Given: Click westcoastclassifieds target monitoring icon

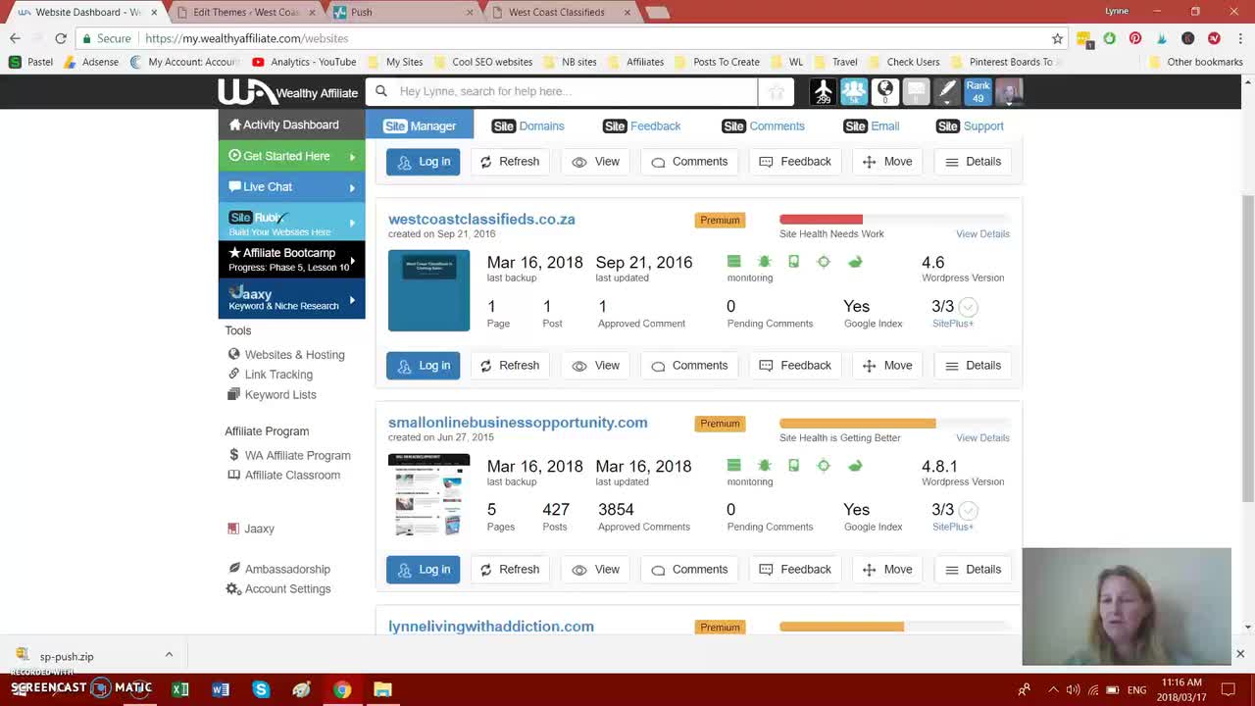Looking at the screenshot, I should (824, 262).
